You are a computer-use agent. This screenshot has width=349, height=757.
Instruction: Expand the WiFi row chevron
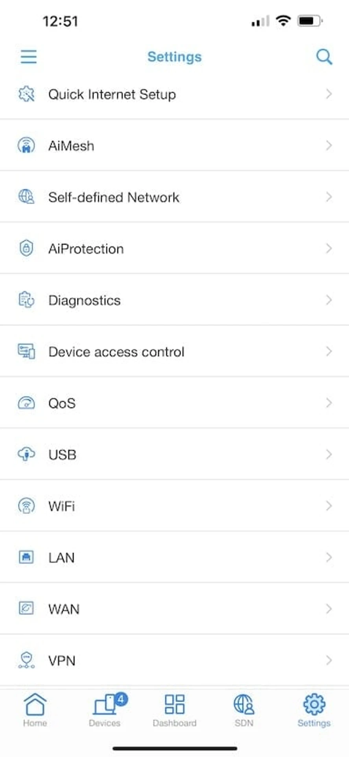(329, 505)
